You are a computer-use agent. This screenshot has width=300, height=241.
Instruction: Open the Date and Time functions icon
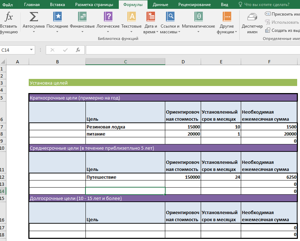coord(151,17)
